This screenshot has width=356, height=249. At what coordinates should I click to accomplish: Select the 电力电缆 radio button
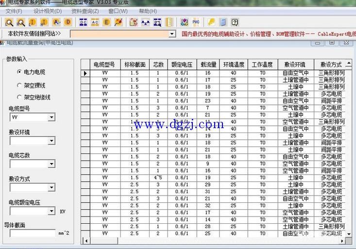coord(19,72)
